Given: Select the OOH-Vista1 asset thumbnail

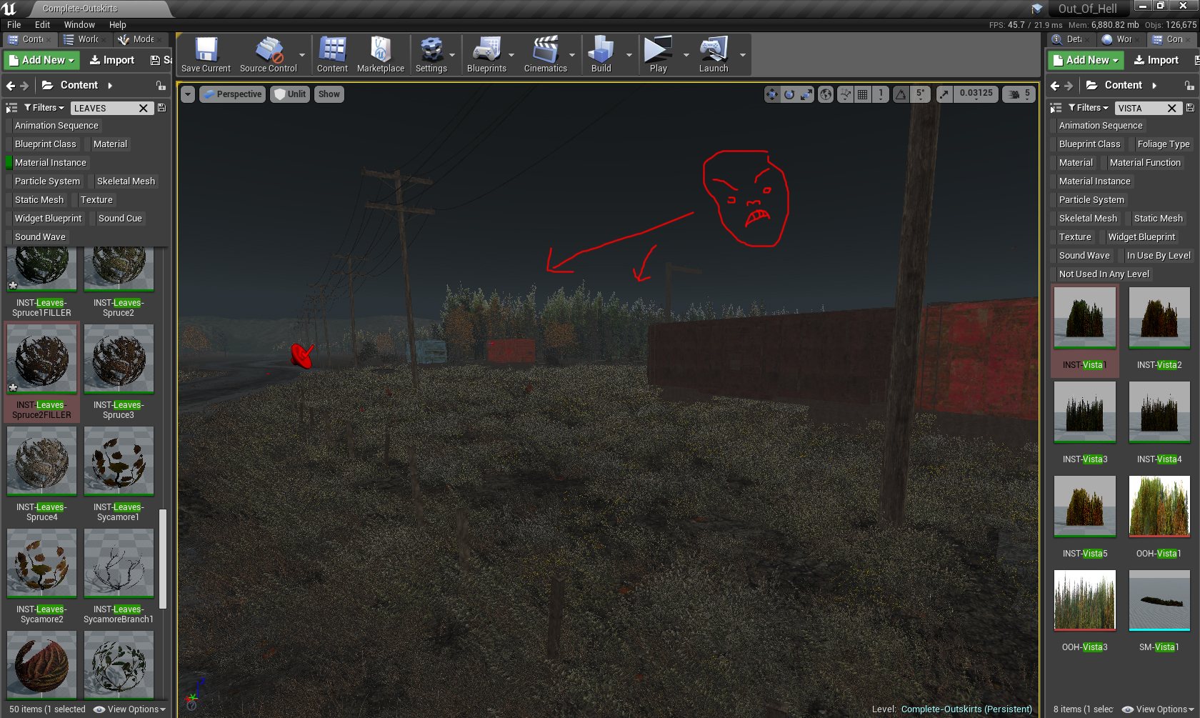Looking at the screenshot, I should (1159, 506).
